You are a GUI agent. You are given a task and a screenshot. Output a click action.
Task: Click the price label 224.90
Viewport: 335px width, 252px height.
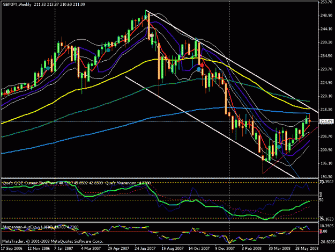click(326, 83)
